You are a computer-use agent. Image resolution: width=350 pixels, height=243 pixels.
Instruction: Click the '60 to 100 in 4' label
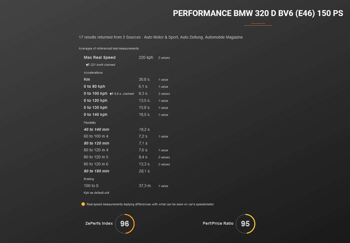click(96, 136)
